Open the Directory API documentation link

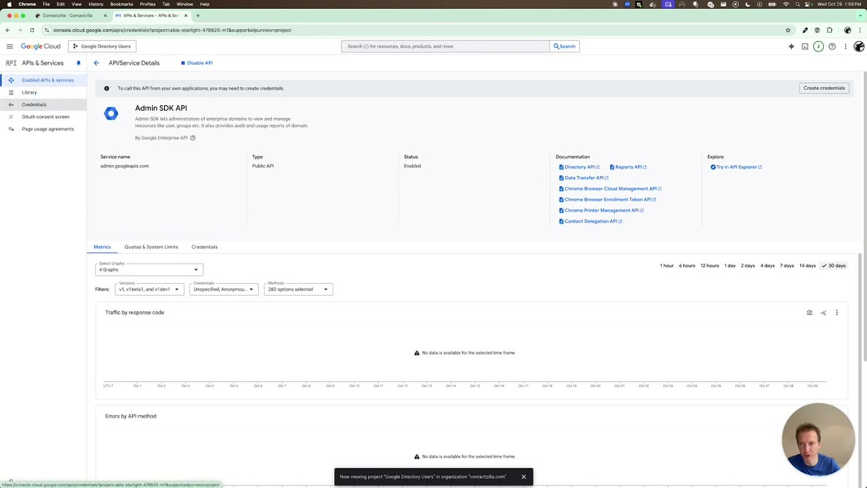[579, 167]
